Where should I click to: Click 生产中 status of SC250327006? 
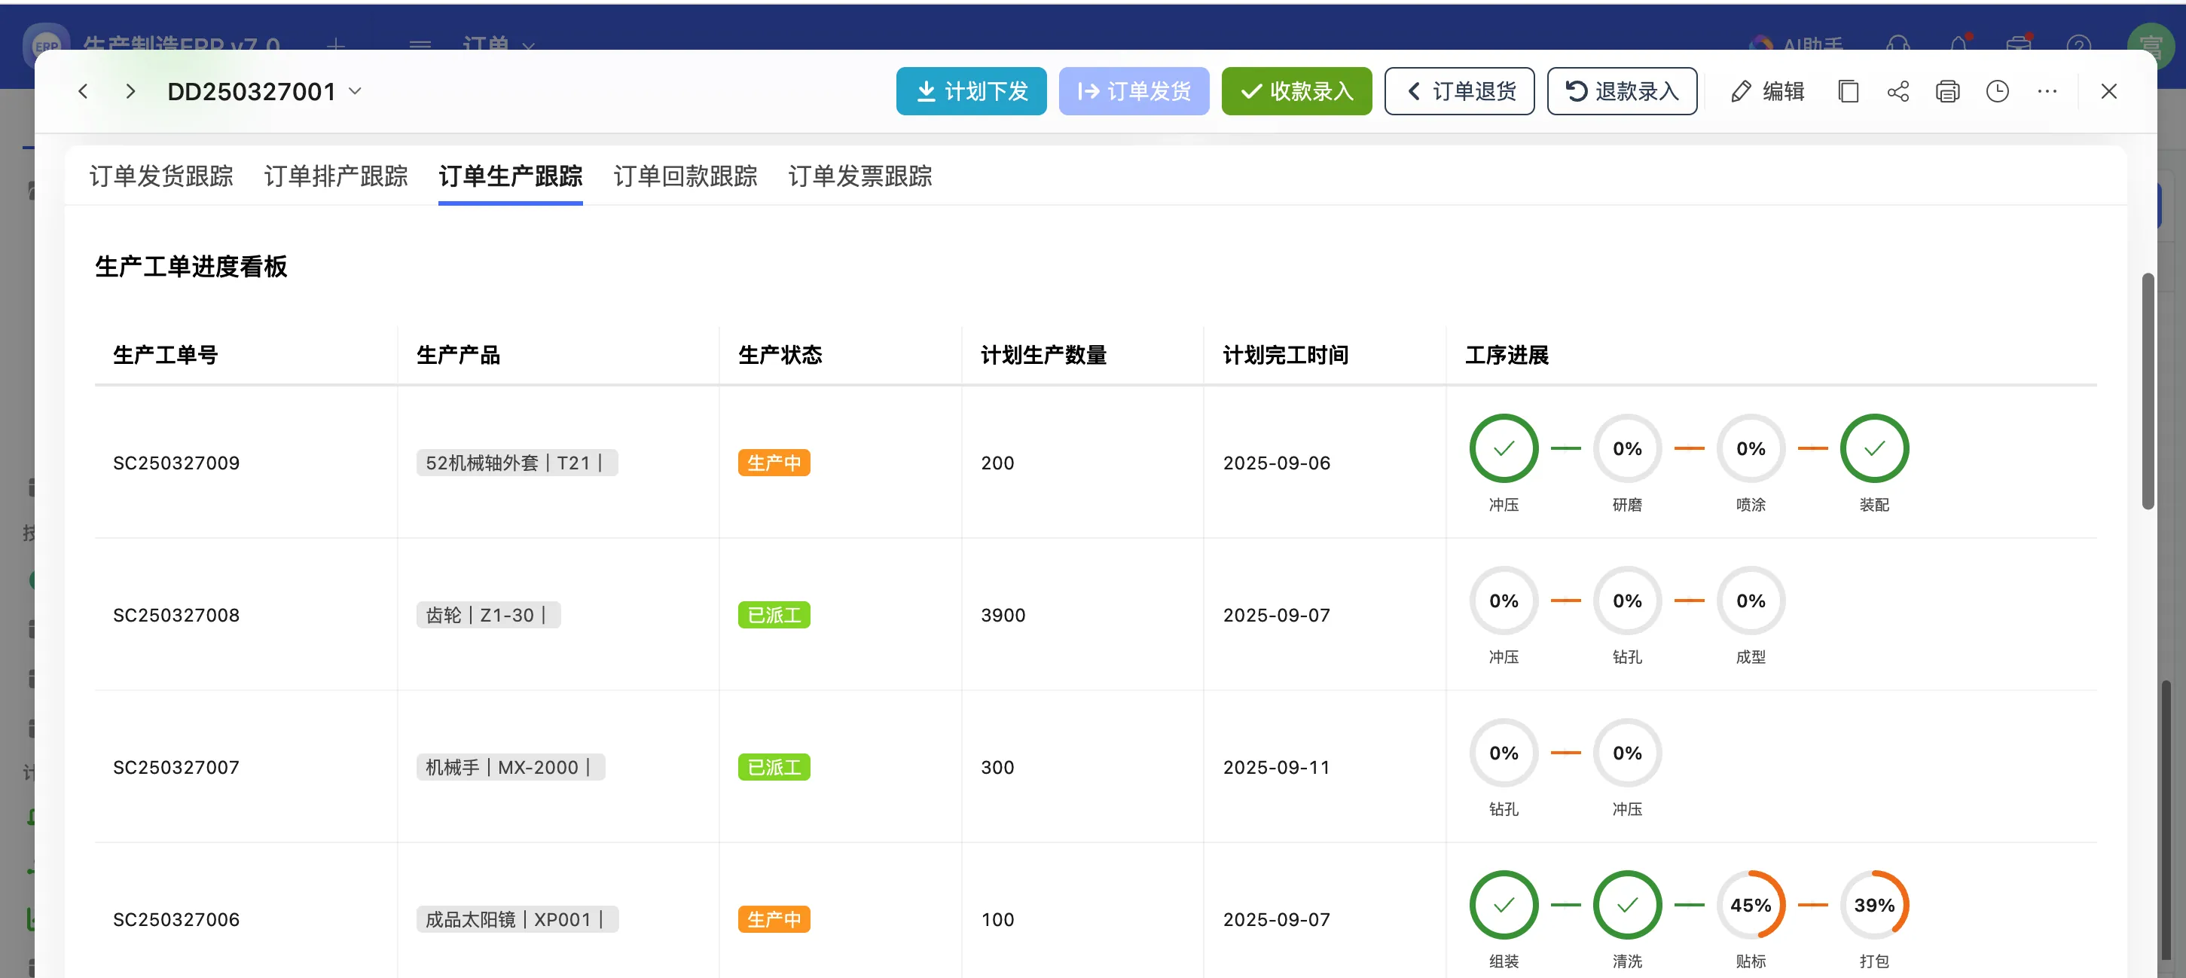(774, 918)
